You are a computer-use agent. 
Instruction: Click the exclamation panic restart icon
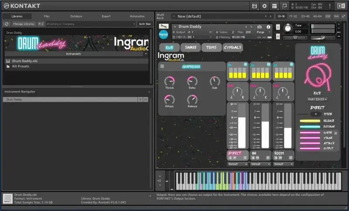click(x=330, y=6)
